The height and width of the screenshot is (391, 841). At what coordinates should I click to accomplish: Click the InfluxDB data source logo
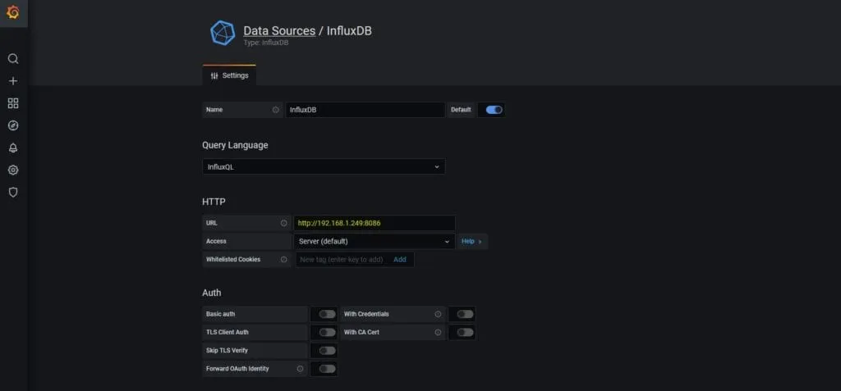(222, 33)
